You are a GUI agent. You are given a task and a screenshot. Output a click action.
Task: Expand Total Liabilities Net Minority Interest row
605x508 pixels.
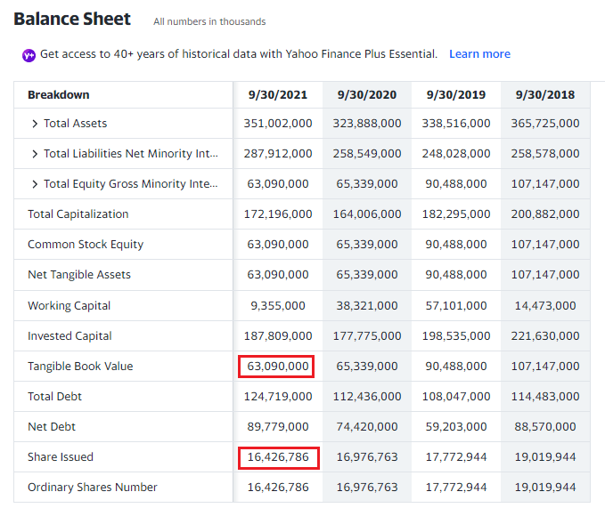(x=35, y=154)
